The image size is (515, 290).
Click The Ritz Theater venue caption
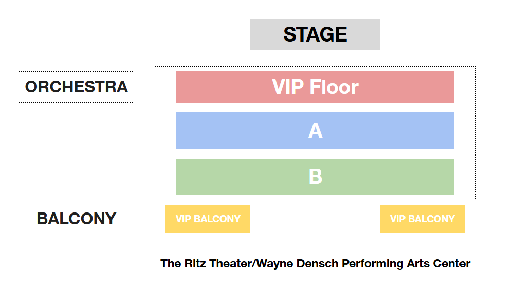tap(315, 263)
